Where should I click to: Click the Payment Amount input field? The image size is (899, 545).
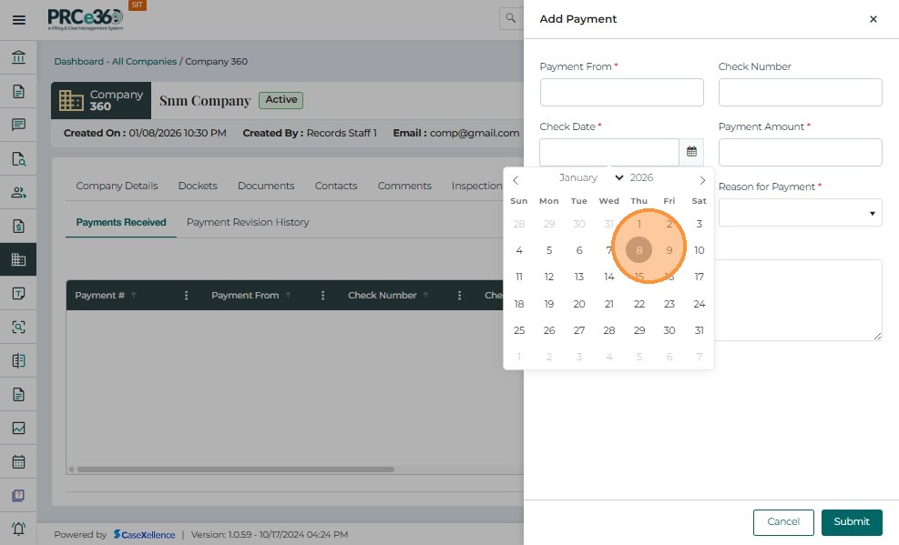pyautogui.click(x=800, y=152)
